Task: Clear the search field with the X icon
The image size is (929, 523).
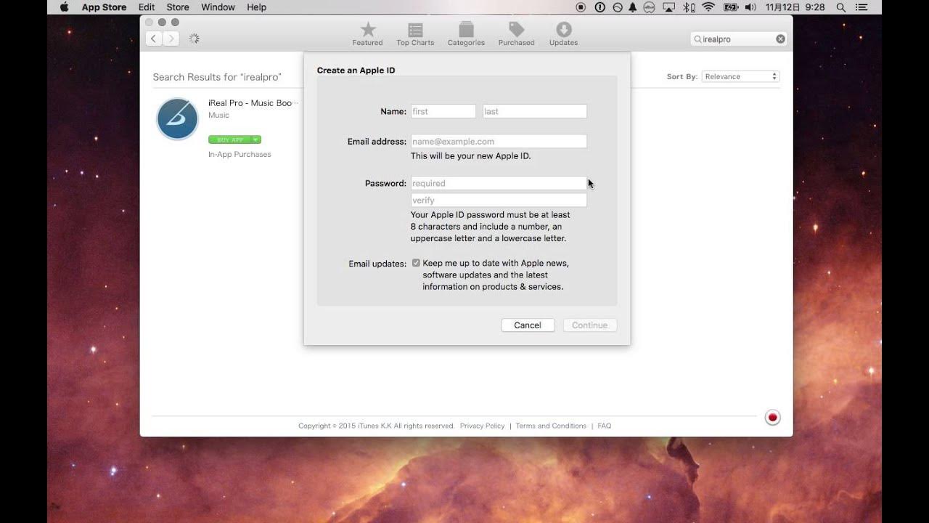Action: (780, 39)
